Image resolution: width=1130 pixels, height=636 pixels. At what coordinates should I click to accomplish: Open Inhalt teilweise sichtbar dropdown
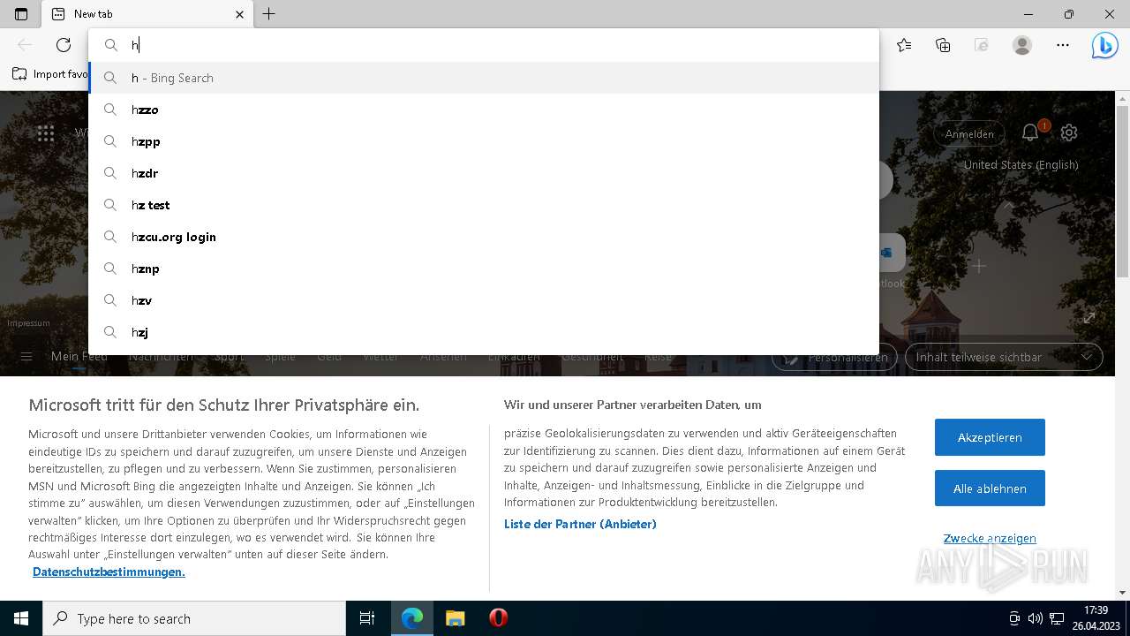(1004, 357)
